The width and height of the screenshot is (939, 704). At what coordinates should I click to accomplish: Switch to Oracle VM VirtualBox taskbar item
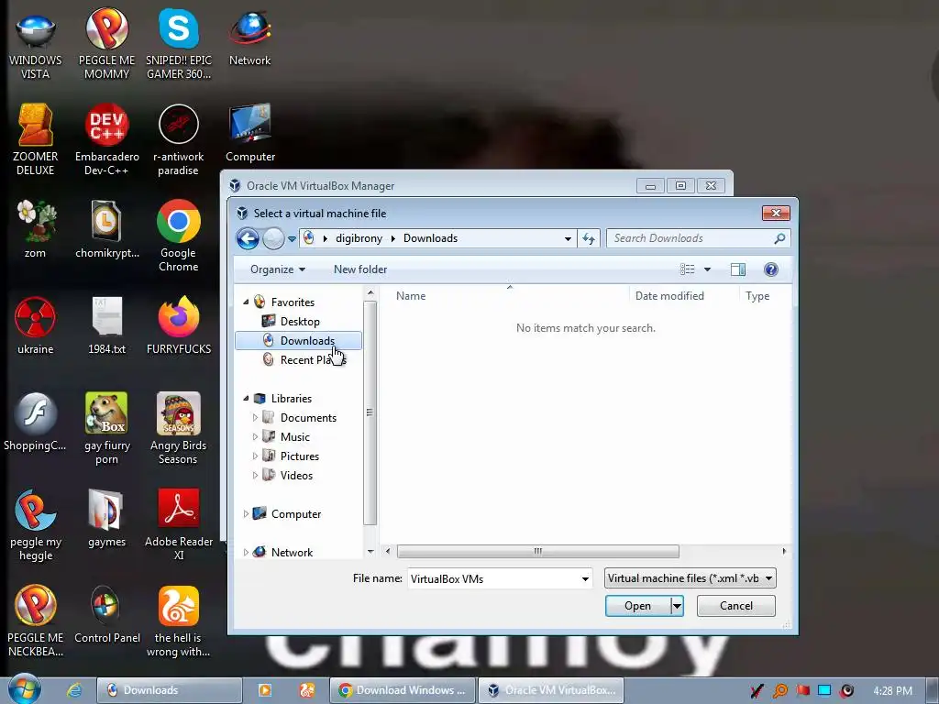[551, 690]
